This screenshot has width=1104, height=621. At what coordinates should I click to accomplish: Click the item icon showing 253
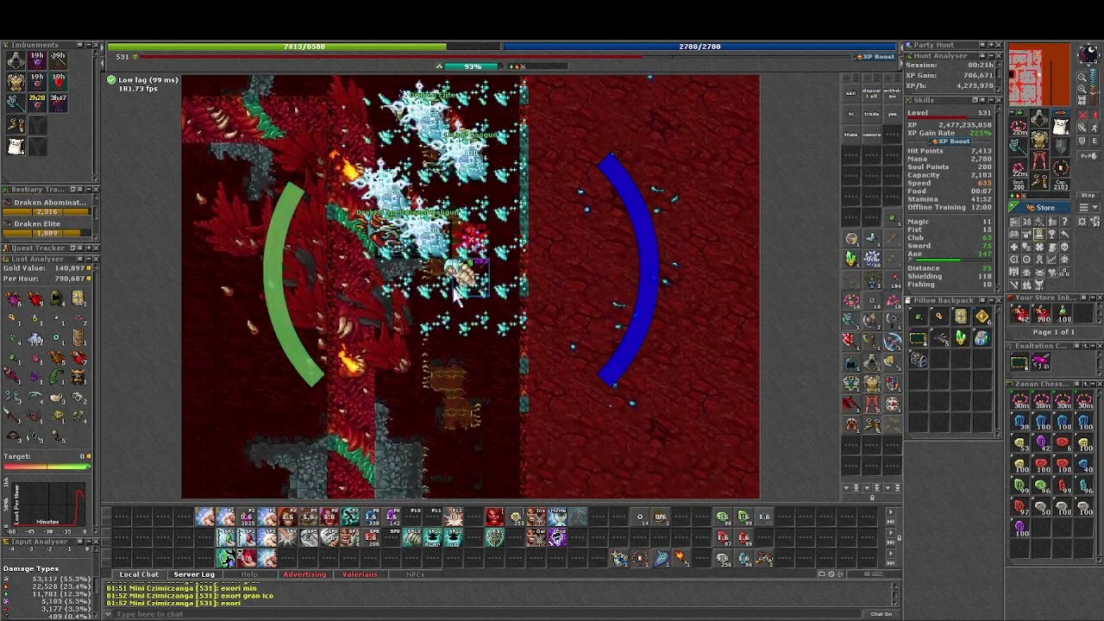(515, 517)
